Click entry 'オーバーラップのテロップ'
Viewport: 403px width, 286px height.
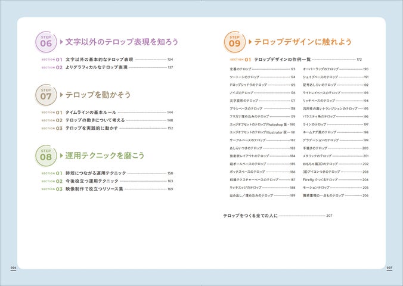(x=321, y=69)
